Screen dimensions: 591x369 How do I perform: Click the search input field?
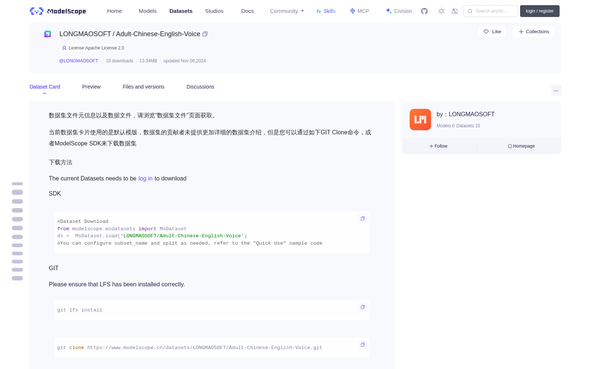point(491,11)
